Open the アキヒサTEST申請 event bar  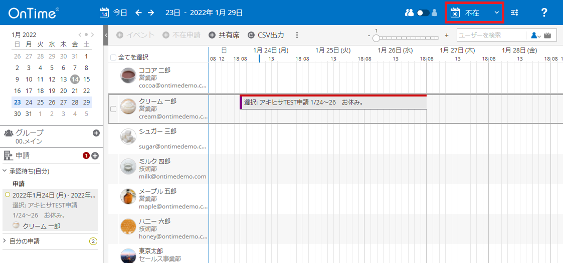click(333, 102)
